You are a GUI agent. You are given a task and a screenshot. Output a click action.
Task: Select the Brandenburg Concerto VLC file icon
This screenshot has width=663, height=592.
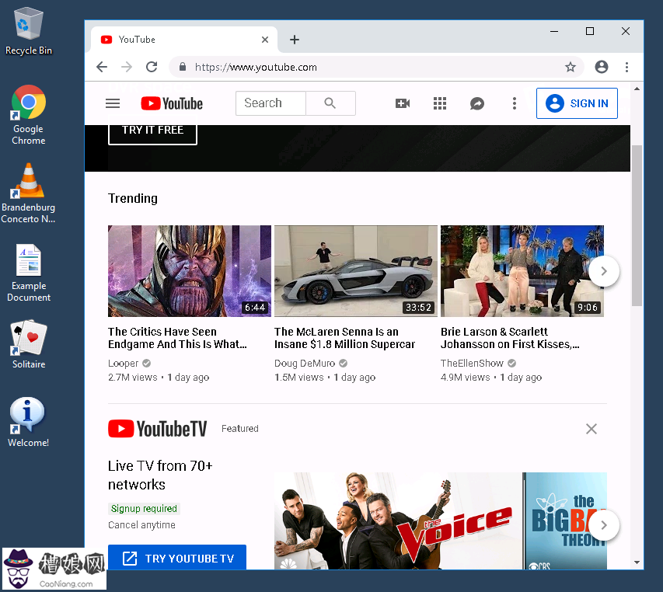click(28, 193)
